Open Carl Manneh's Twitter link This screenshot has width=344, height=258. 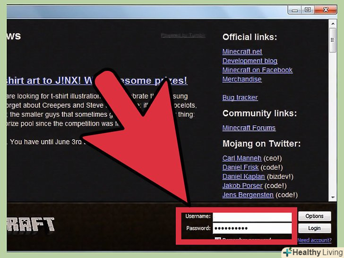point(242,158)
